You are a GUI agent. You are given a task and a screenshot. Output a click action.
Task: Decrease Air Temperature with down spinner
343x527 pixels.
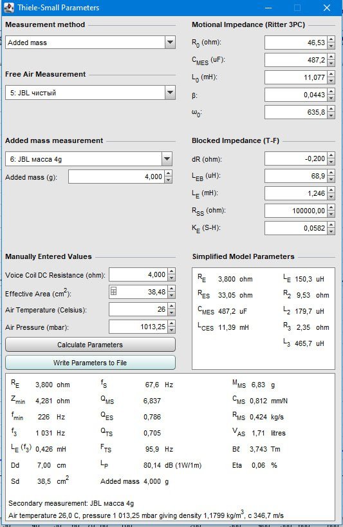171,313
